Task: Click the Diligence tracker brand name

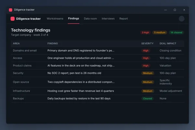Action: point(28,19)
